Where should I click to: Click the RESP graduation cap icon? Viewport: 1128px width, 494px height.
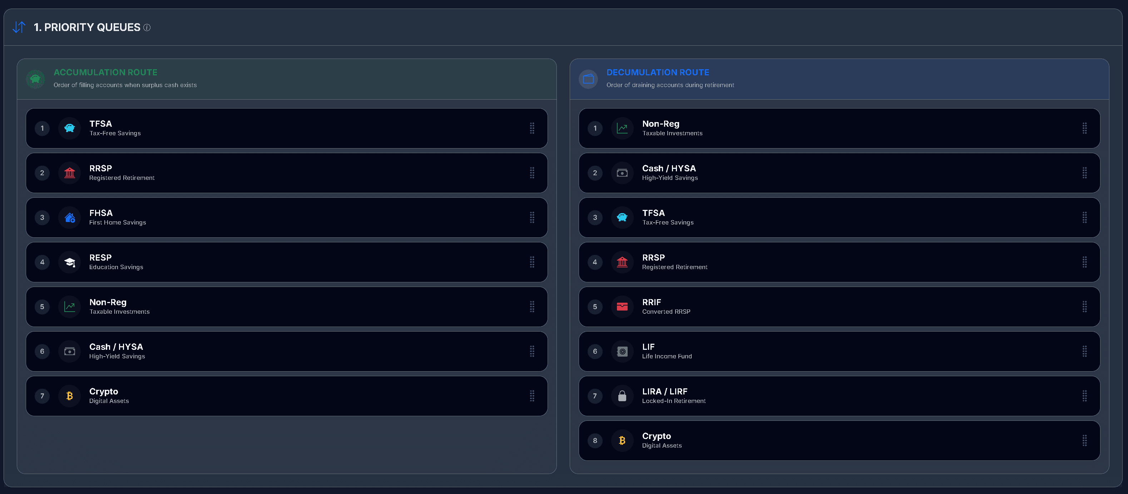pyautogui.click(x=70, y=262)
